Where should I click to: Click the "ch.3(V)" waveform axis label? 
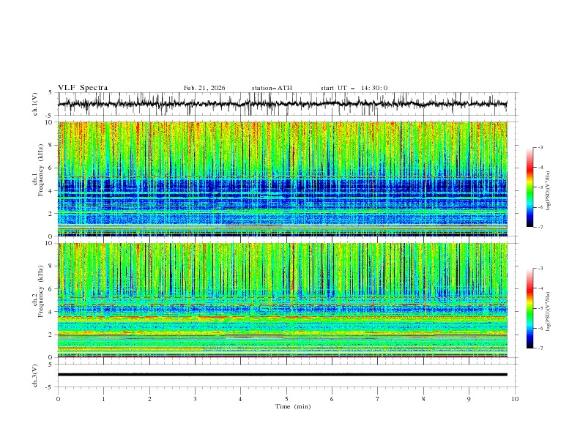[35, 376]
